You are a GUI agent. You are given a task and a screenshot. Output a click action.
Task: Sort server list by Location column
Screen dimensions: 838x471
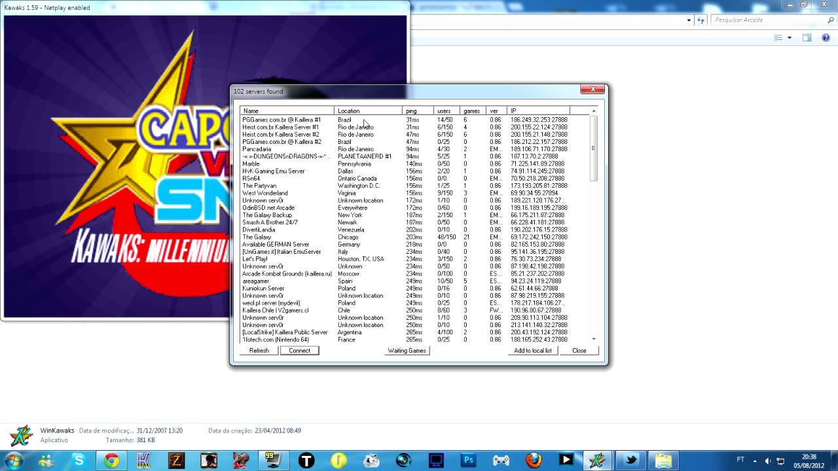[368, 111]
